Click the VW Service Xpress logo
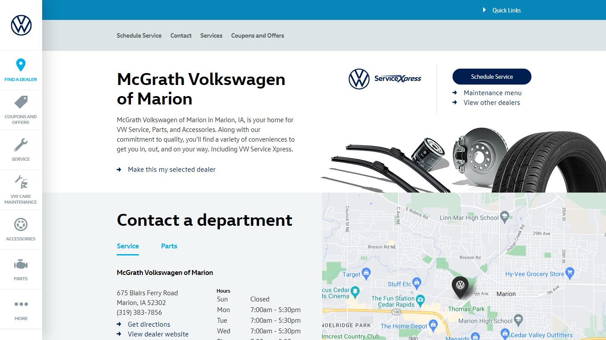This screenshot has height=340, width=606. tap(385, 79)
